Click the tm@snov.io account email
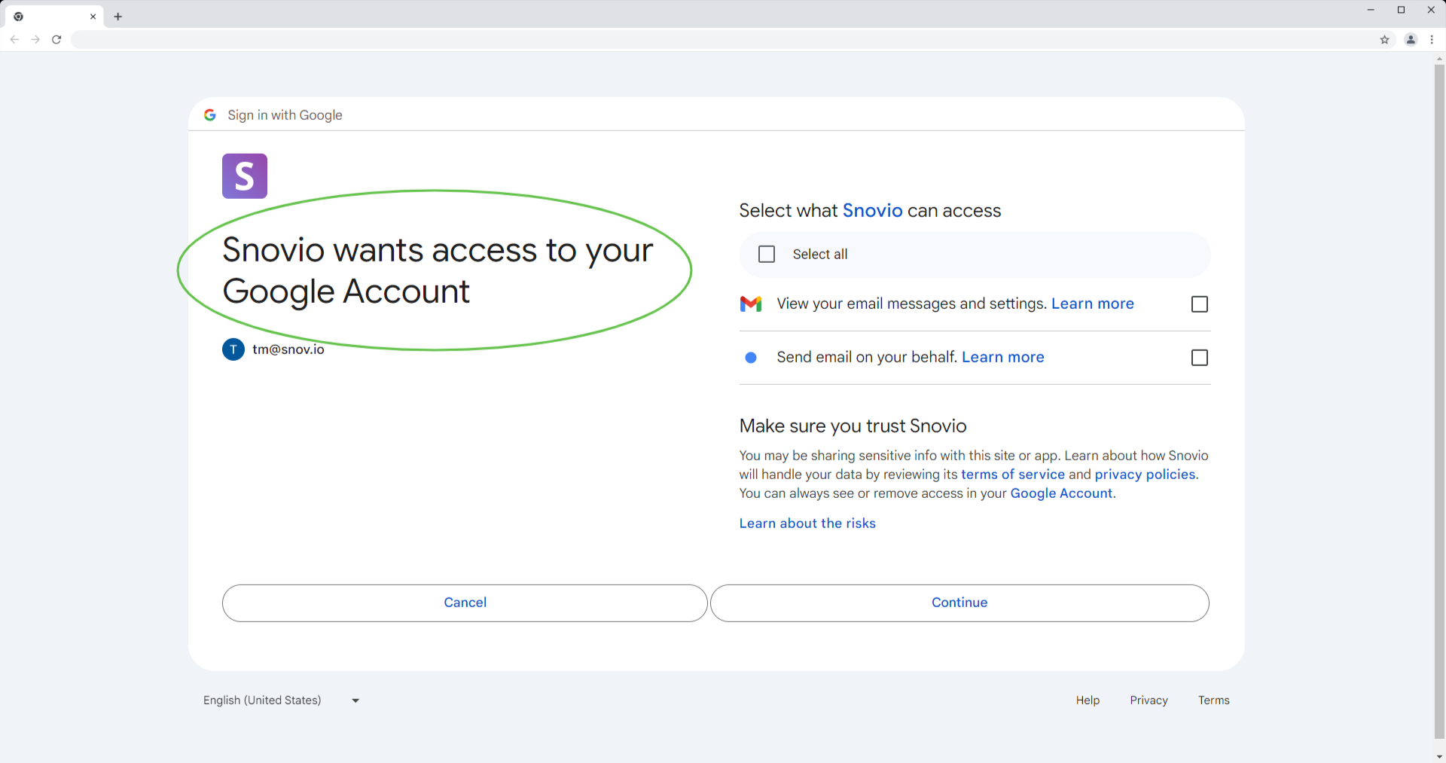1446x763 pixels. 288,349
